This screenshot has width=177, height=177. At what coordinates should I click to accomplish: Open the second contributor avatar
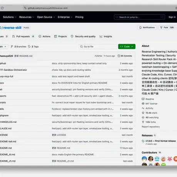pyautogui.click(x=151, y=159)
